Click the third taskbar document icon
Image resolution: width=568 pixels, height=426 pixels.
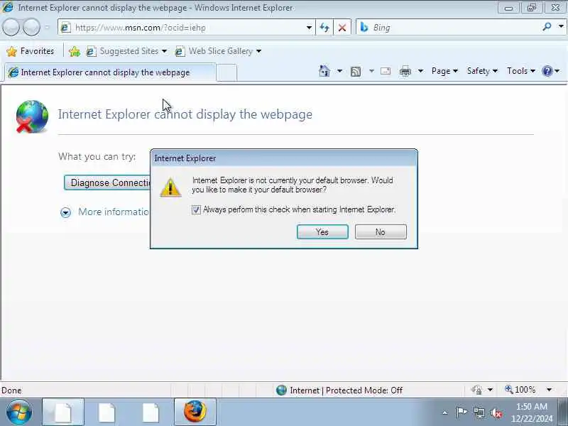(151, 412)
